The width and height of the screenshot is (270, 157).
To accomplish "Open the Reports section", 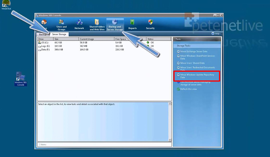I will pyautogui.click(x=132, y=25).
